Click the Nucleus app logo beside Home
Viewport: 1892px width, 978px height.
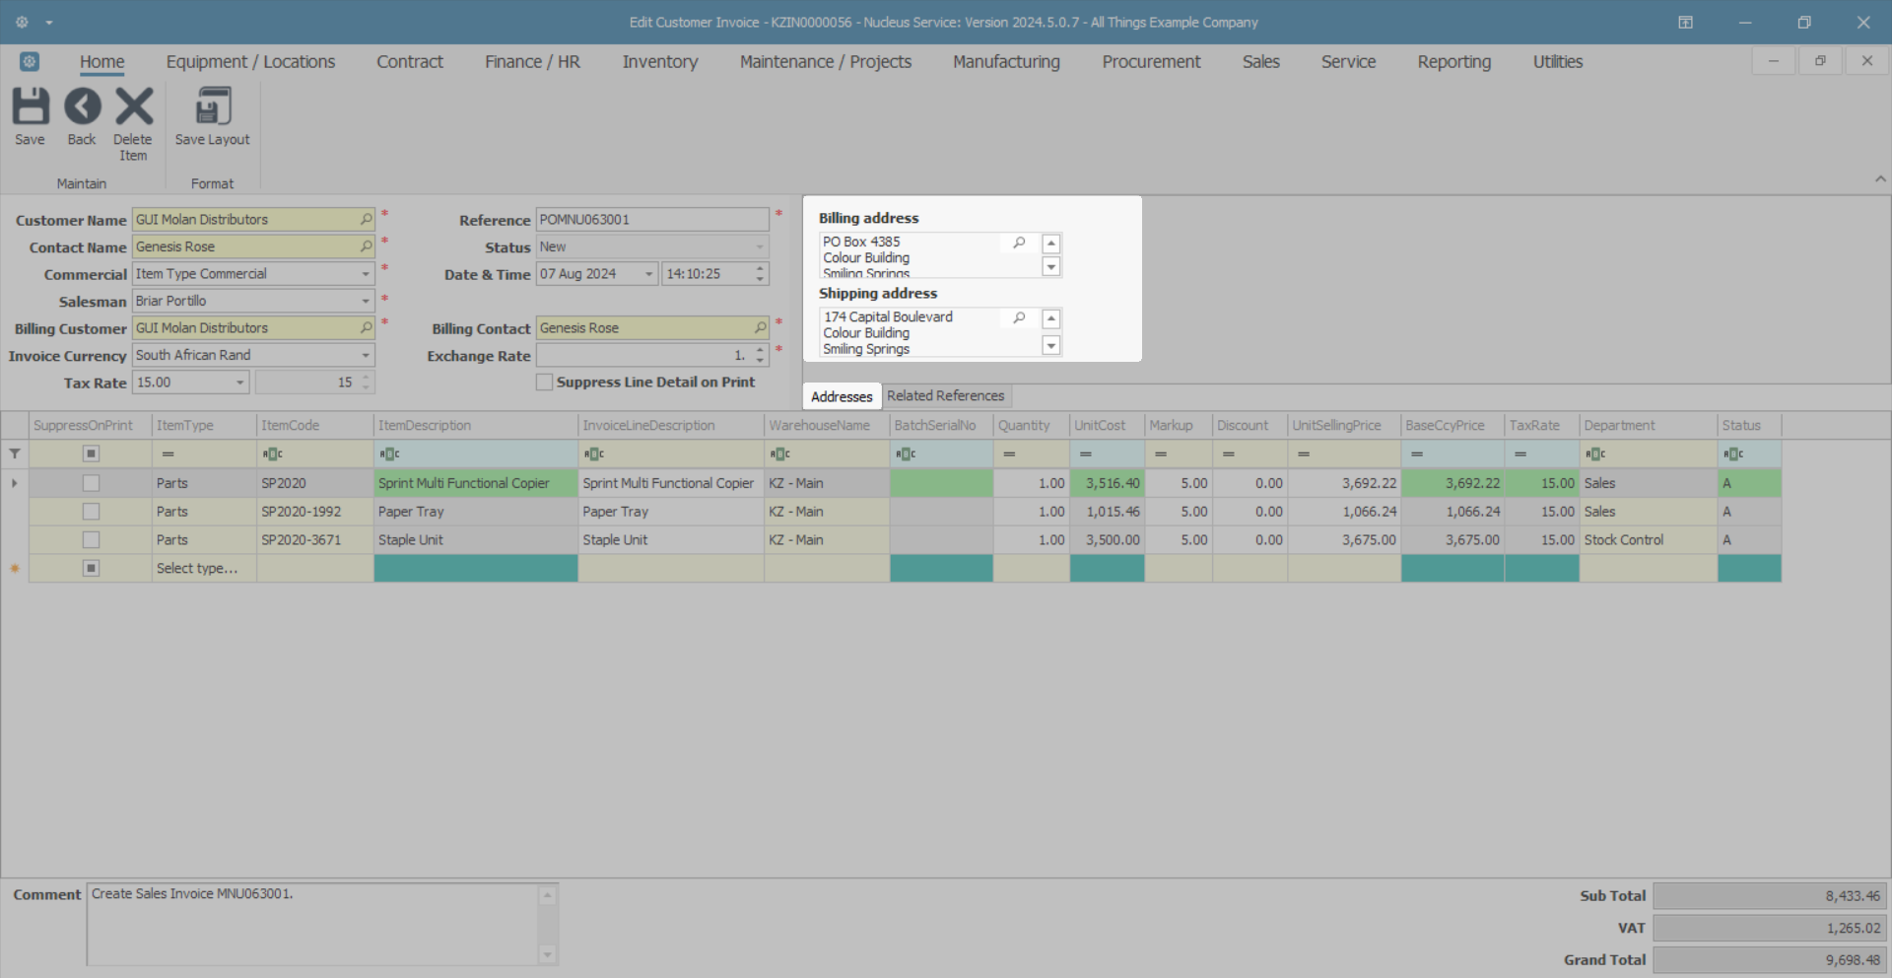pos(30,61)
